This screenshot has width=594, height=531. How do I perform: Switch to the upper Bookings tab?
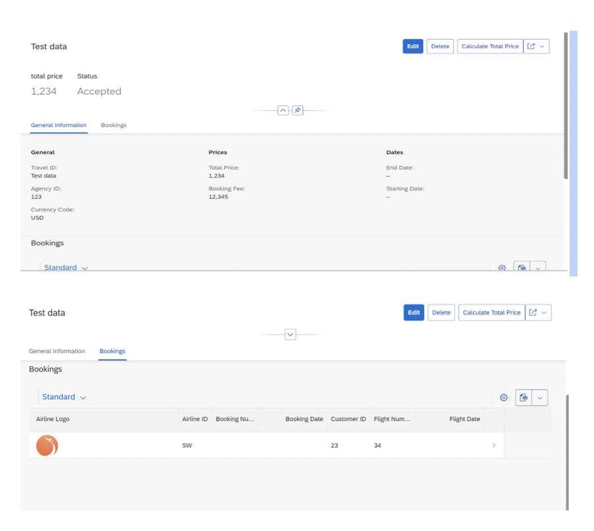114,125
